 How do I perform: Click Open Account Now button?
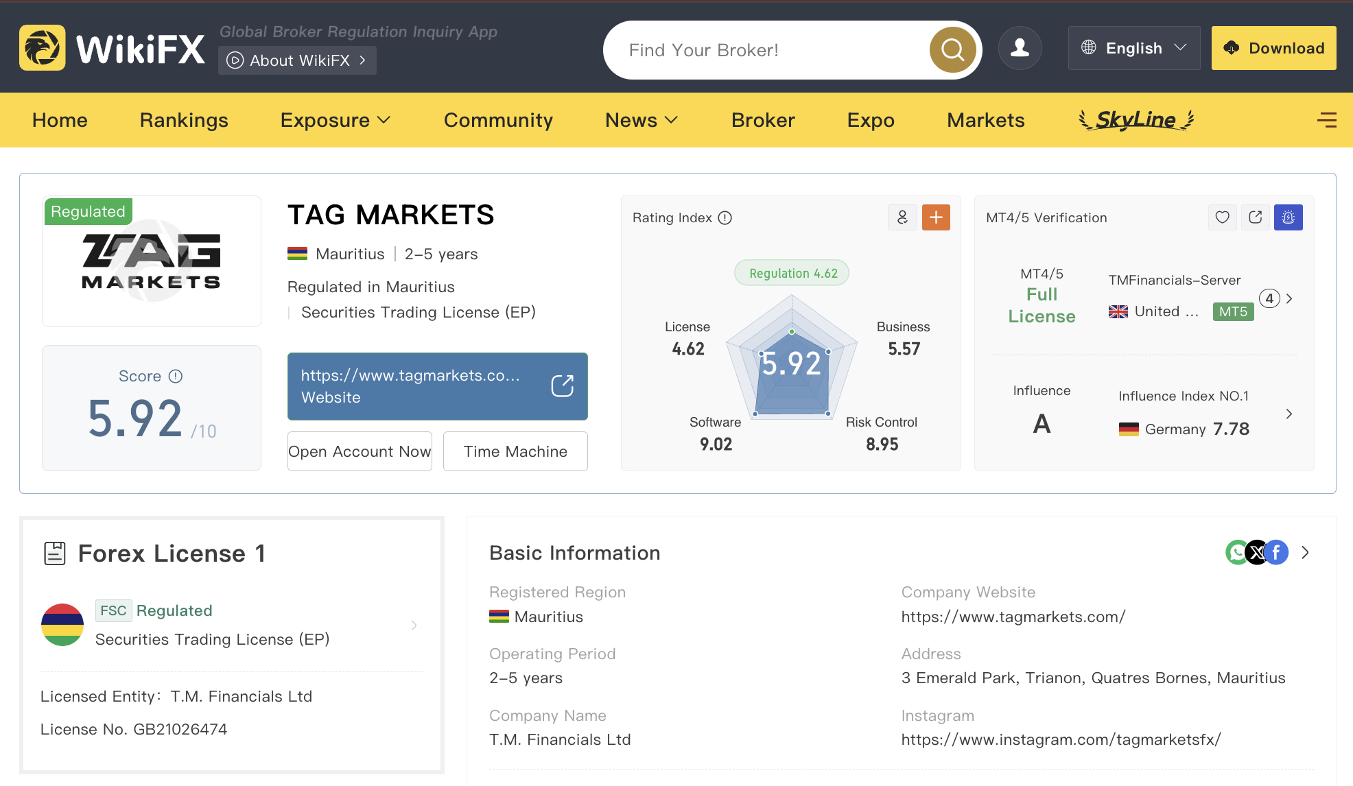tap(360, 451)
